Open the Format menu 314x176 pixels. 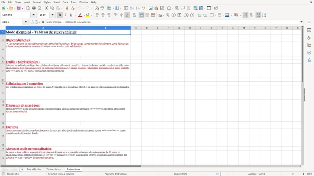click(37, 2)
